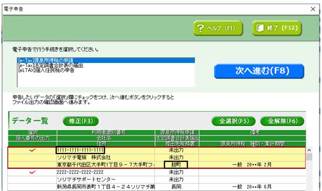Click the 修正(F3) edit button

(x=81, y=121)
